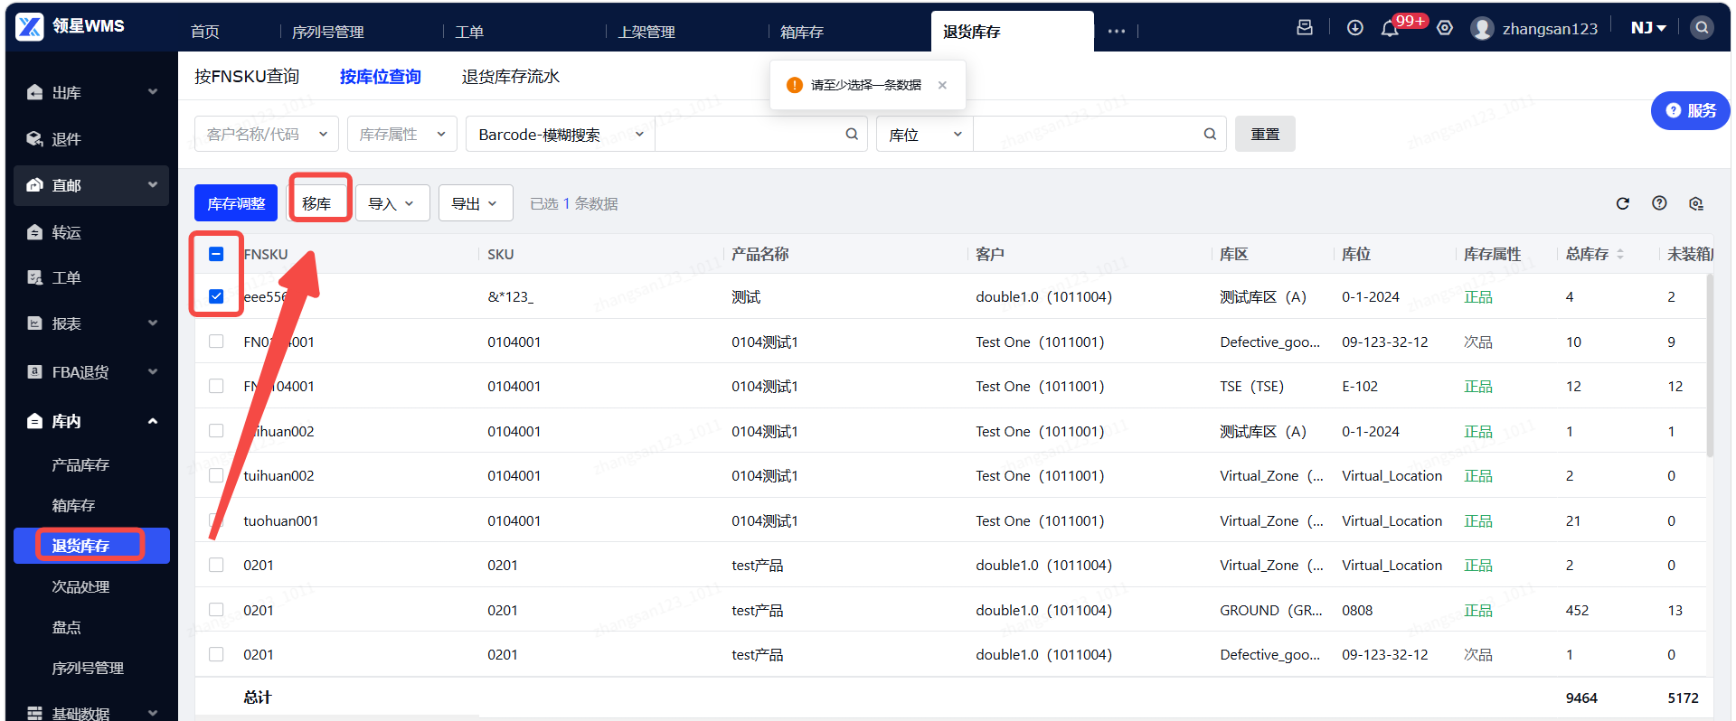Switch to the 首页 tab
This screenshot has width=1736, height=721.
pos(205,32)
